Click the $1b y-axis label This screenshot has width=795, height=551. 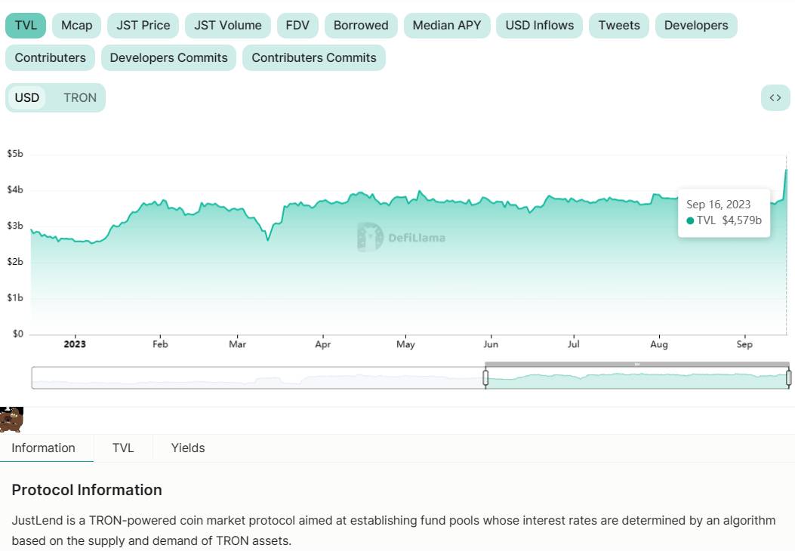14,297
